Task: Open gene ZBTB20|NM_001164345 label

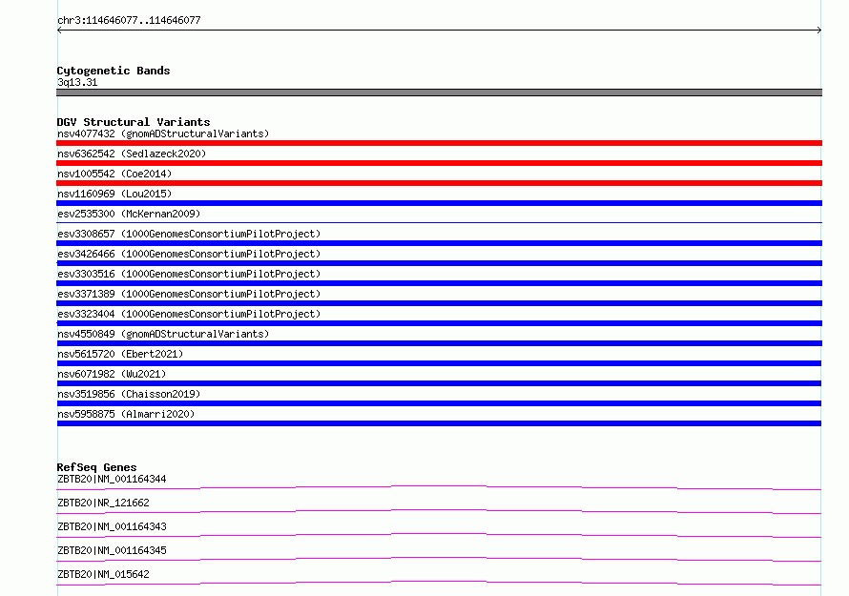Action: [x=112, y=550]
